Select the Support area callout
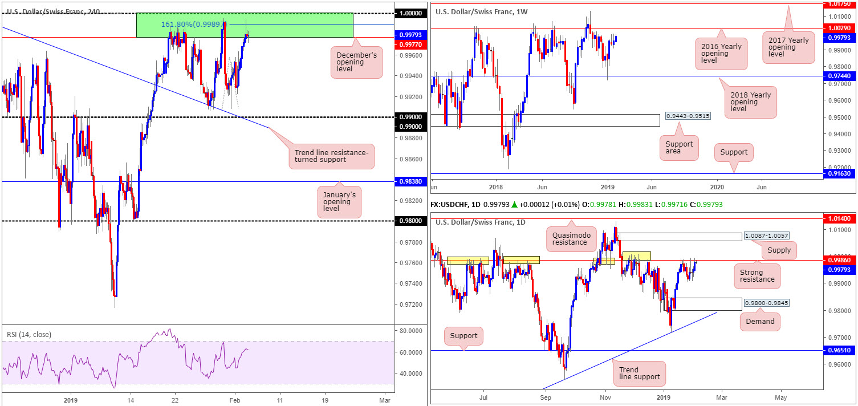Viewport: 858px width, 406px height. (x=678, y=148)
